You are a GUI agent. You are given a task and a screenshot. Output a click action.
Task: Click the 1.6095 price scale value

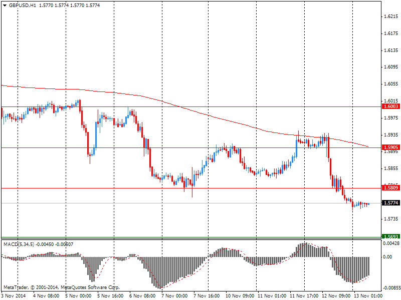pos(391,67)
